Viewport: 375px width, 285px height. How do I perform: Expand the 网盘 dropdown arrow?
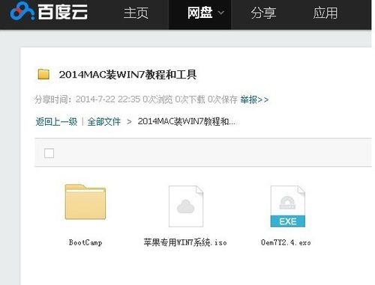click(221, 13)
